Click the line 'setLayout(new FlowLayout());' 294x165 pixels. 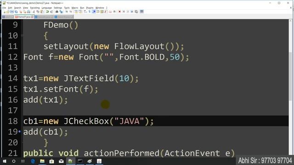114,46
